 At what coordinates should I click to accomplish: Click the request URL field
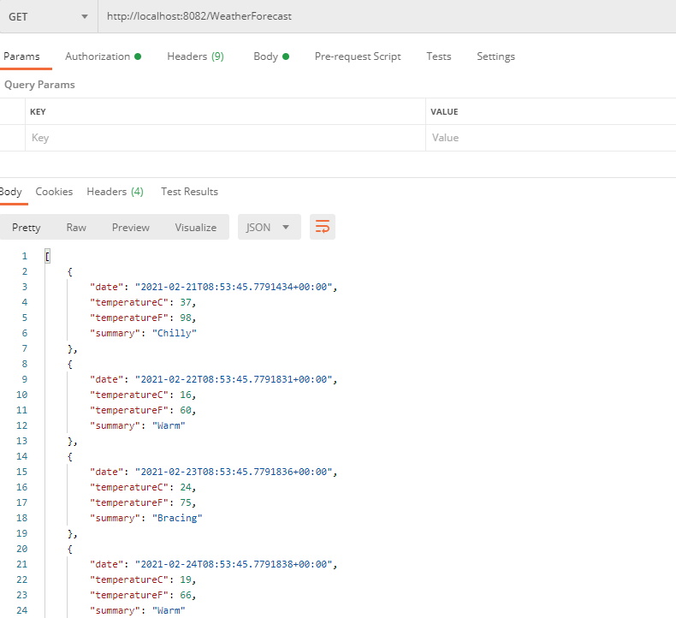pos(385,17)
